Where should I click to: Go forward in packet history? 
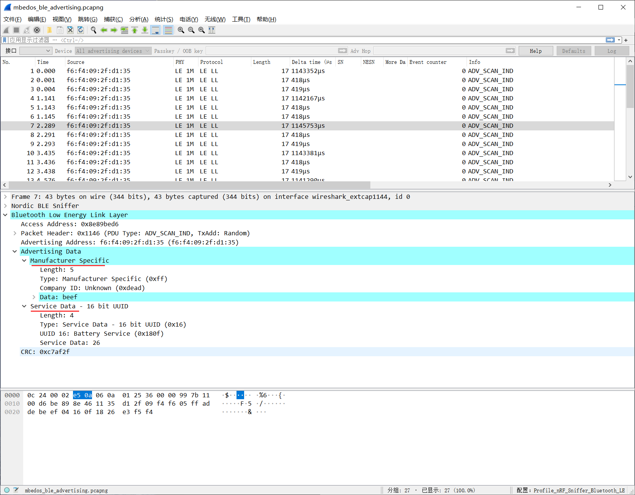(x=114, y=30)
